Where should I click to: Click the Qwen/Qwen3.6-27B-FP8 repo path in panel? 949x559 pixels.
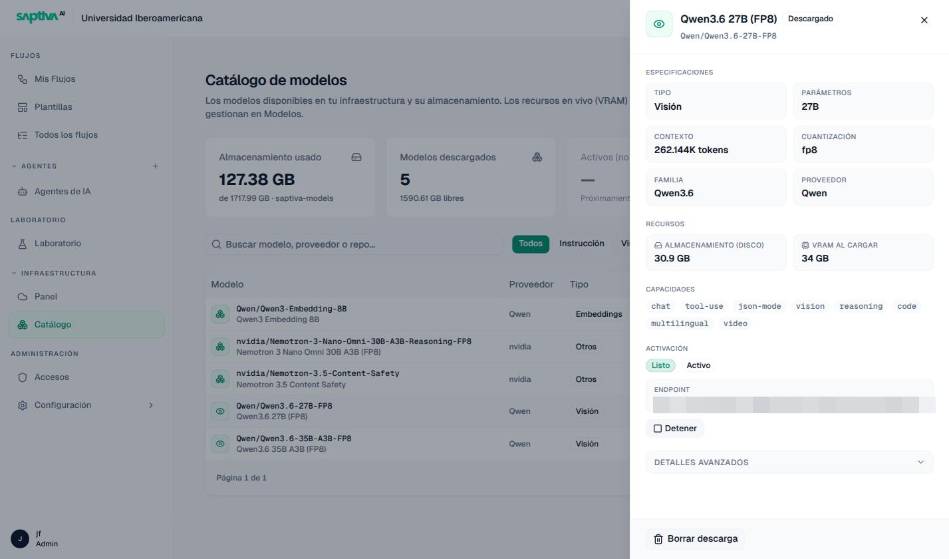coord(728,36)
